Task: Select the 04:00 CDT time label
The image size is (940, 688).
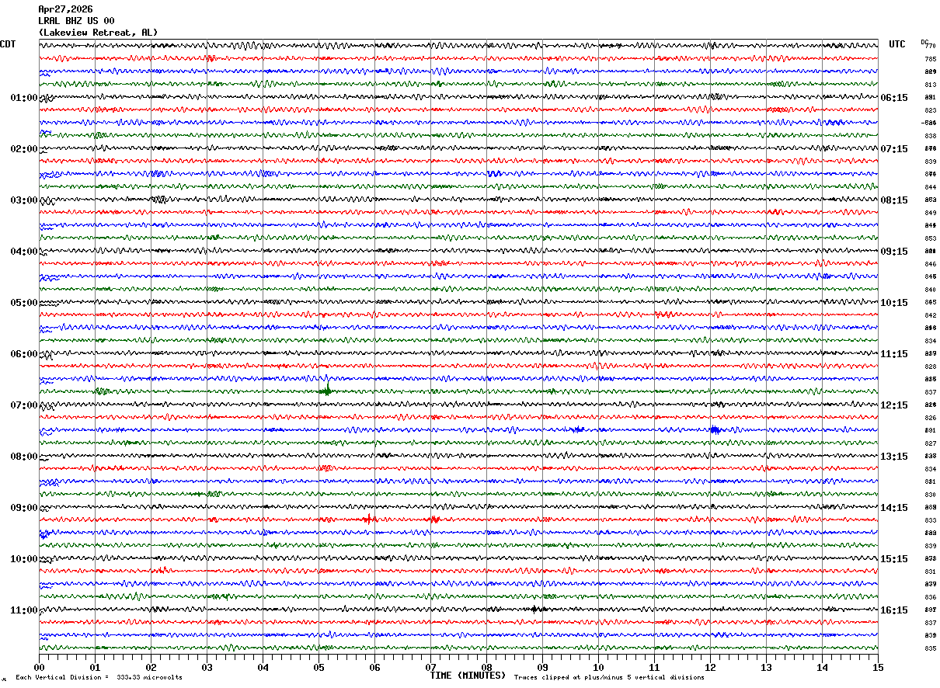Action: (23, 252)
